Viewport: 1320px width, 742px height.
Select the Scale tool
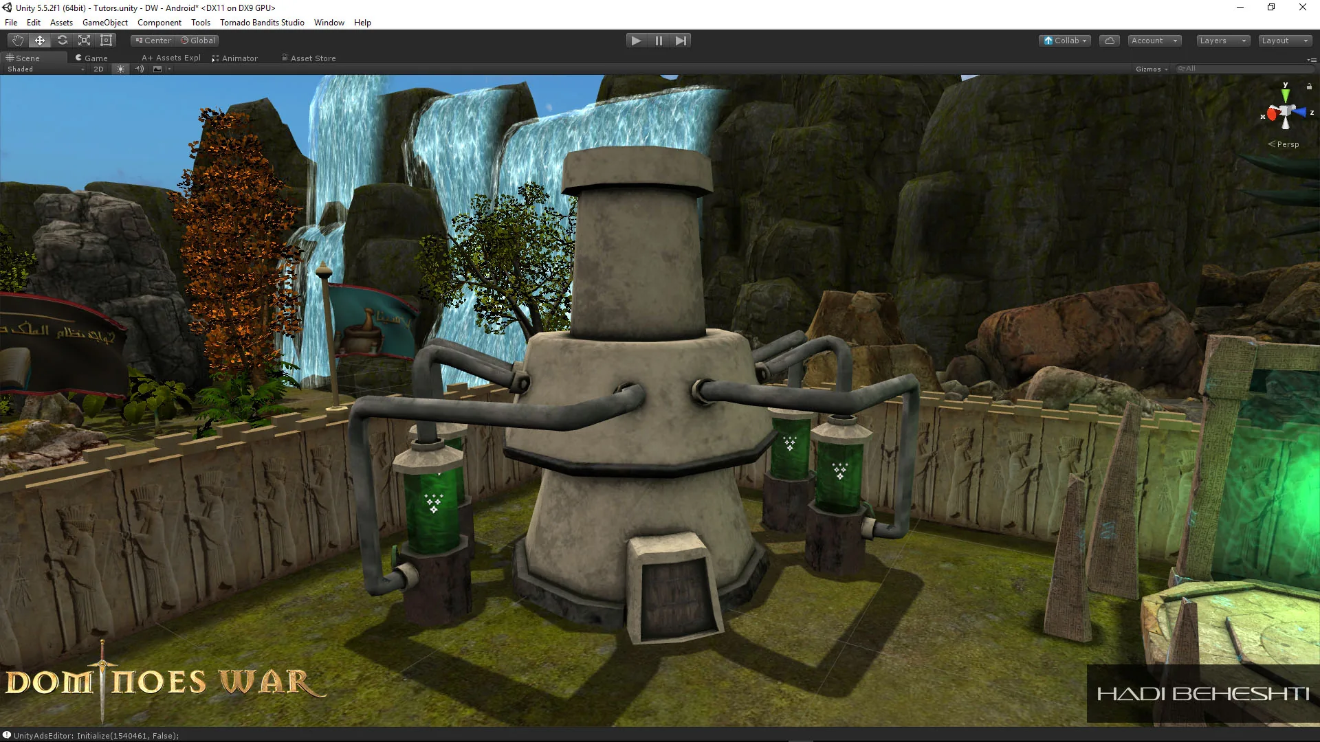[84, 41]
